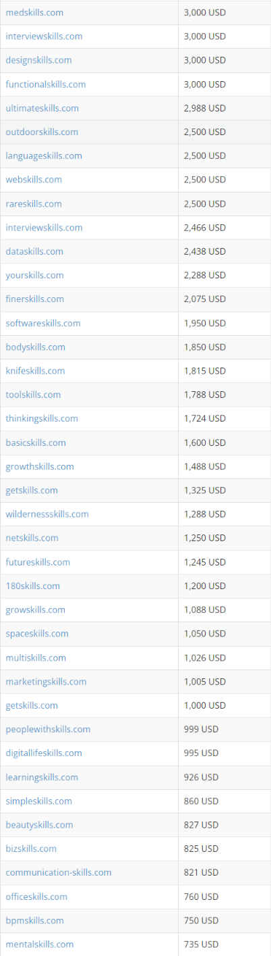This screenshot has width=271, height=956.
Task: Open 180skills.com domain link
Action: click(32, 586)
